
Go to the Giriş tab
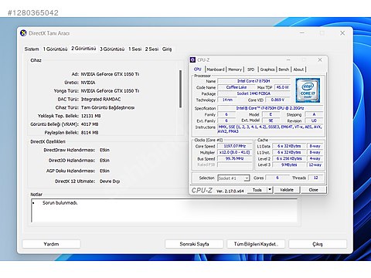tap(167, 49)
